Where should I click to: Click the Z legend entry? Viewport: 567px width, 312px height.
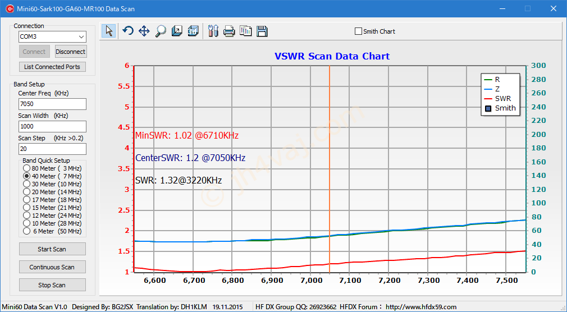coord(492,89)
